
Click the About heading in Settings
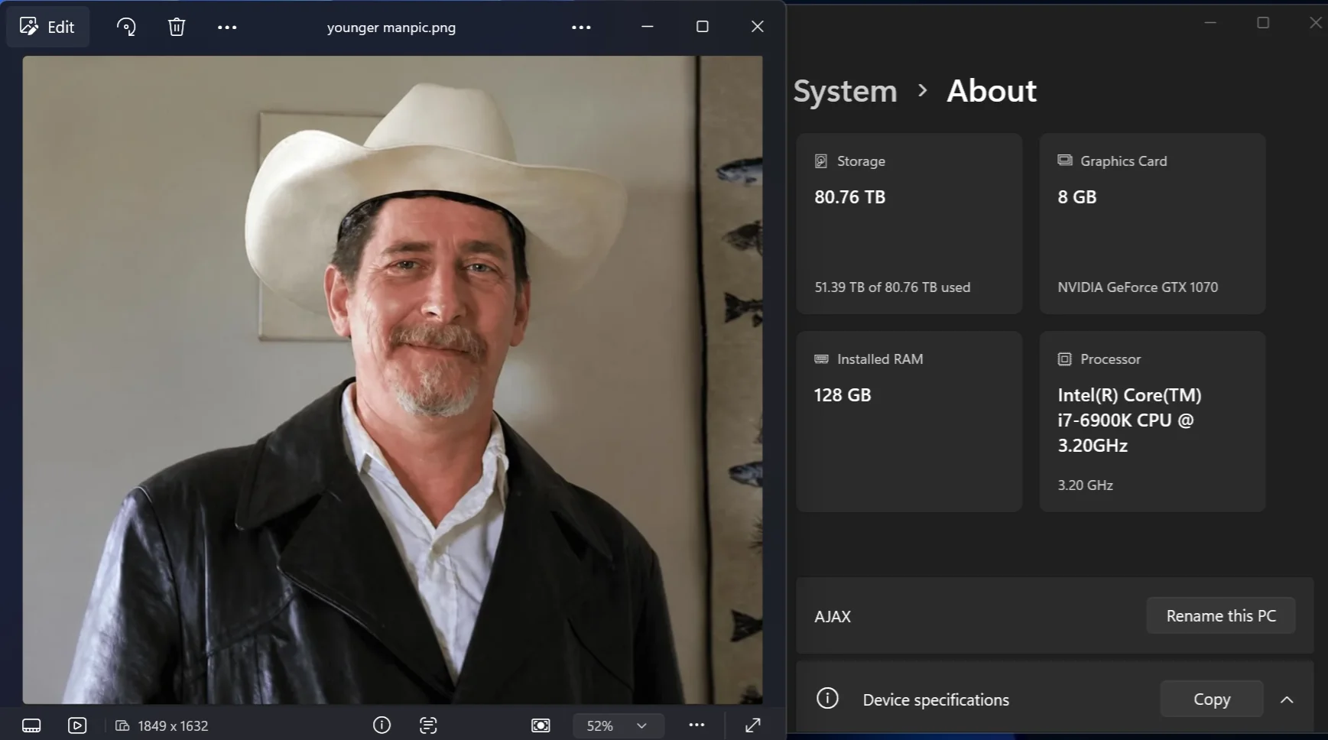point(992,91)
